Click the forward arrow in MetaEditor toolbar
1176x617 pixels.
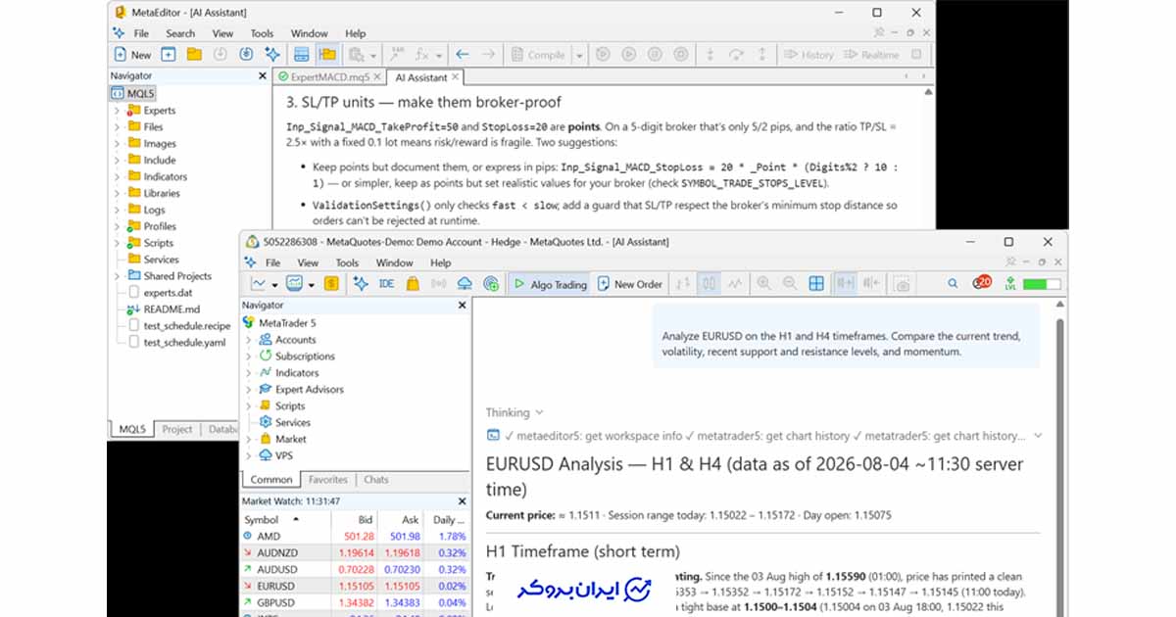point(487,55)
